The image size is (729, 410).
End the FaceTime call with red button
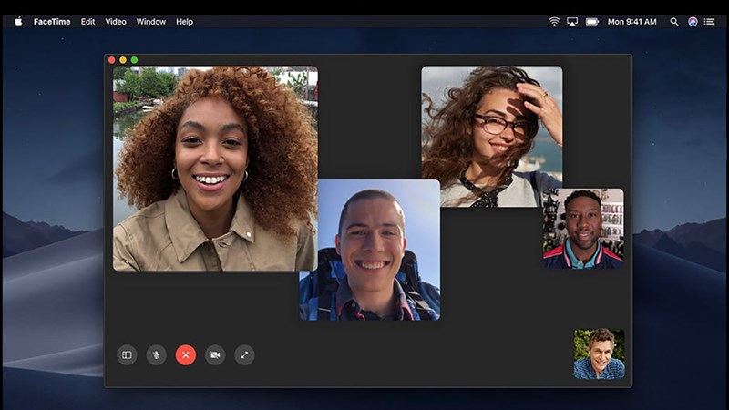(186, 354)
